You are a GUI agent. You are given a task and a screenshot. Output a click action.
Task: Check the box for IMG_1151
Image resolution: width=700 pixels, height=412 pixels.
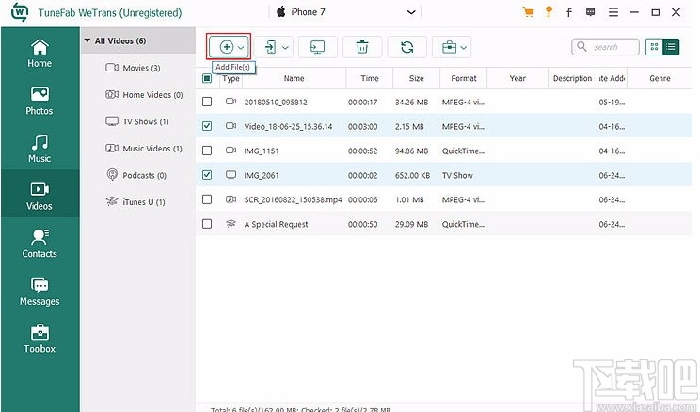tap(207, 151)
